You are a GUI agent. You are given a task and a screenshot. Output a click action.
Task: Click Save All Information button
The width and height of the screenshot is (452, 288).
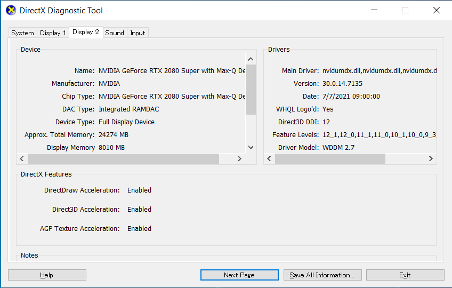[x=322, y=275]
